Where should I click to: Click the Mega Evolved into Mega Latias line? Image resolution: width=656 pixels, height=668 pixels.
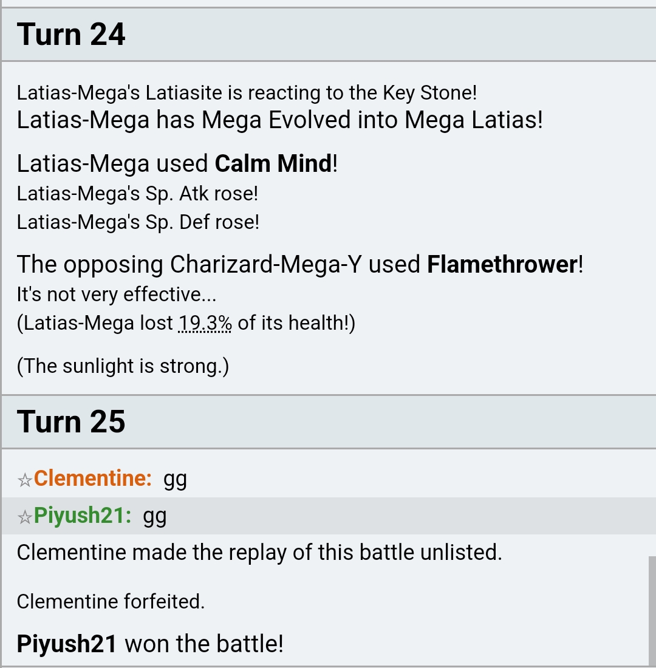279,120
